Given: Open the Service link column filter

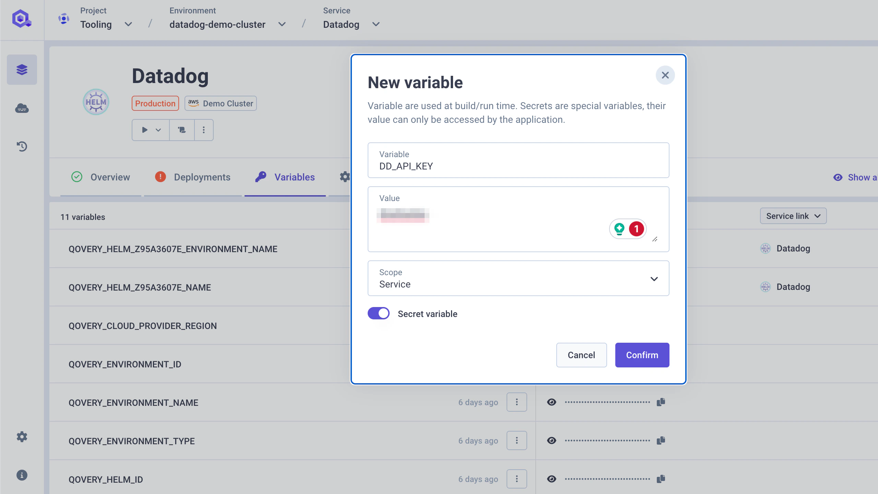Looking at the screenshot, I should (793, 216).
